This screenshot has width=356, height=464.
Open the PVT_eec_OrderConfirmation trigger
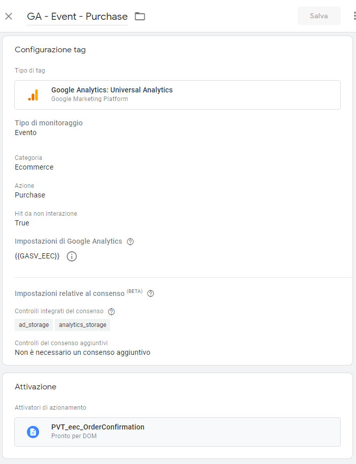tap(177, 432)
